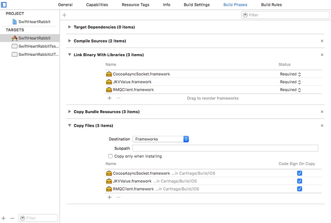Select the RMQClient.framework in Link Binary list
Image resolution: width=331 pixels, height=223 pixels.
[x=133, y=90]
